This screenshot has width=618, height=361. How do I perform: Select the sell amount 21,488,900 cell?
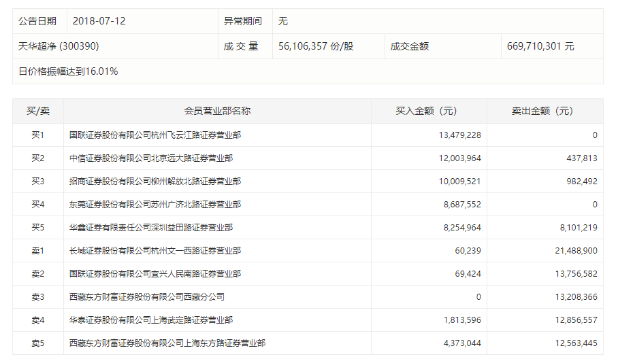tap(575, 251)
